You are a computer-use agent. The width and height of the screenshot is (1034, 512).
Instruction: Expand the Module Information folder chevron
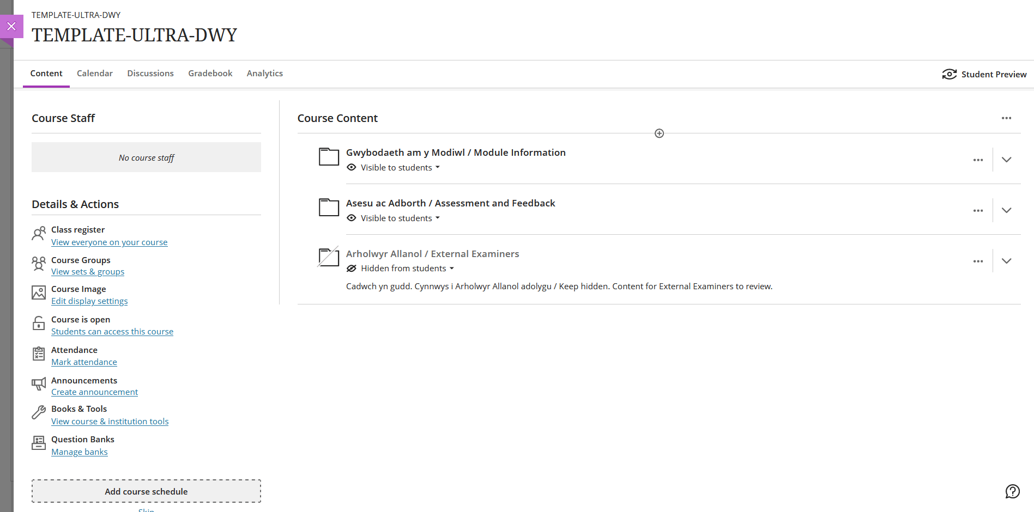[1006, 160]
